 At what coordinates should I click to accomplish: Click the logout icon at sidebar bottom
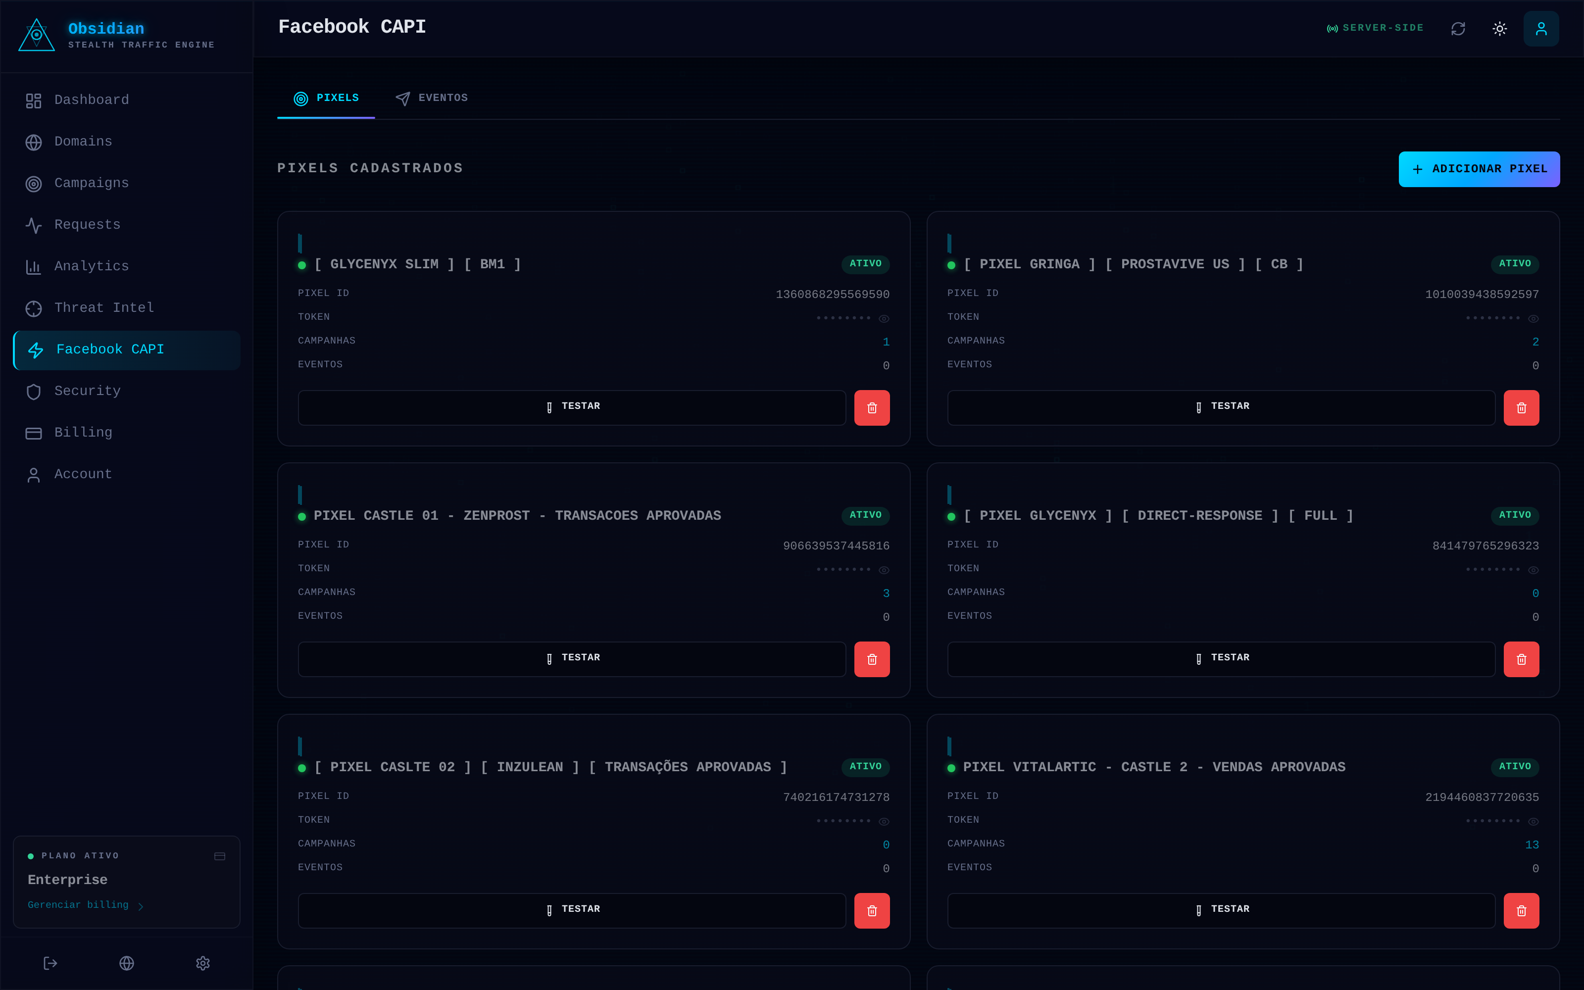coord(50,963)
